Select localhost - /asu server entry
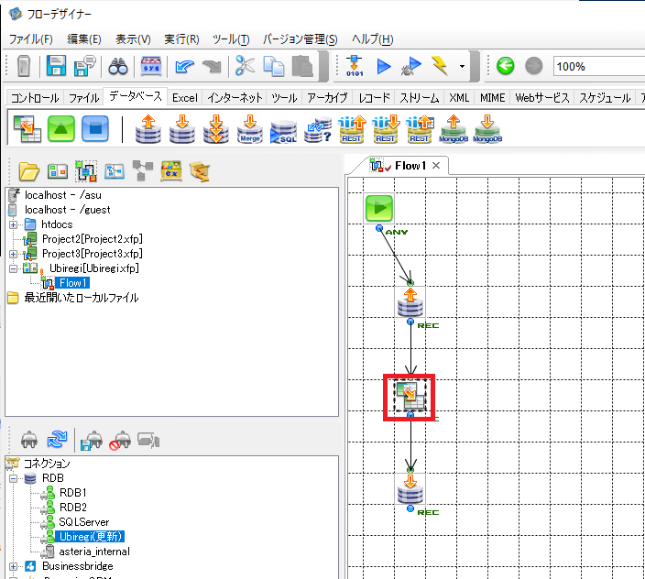645x579 pixels. click(x=63, y=195)
